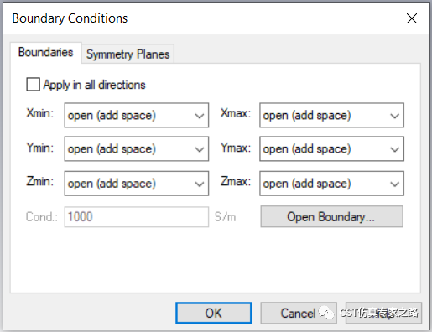Open the Xmax boundary dropdown
Image resolution: width=432 pixels, height=332 pixels.
coord(331,115)
